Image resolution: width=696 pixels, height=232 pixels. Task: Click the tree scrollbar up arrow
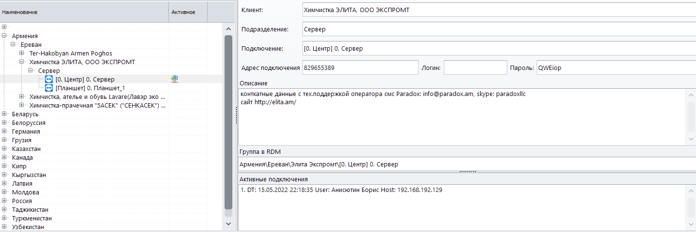pyautogui.click(x=228, y=29)
